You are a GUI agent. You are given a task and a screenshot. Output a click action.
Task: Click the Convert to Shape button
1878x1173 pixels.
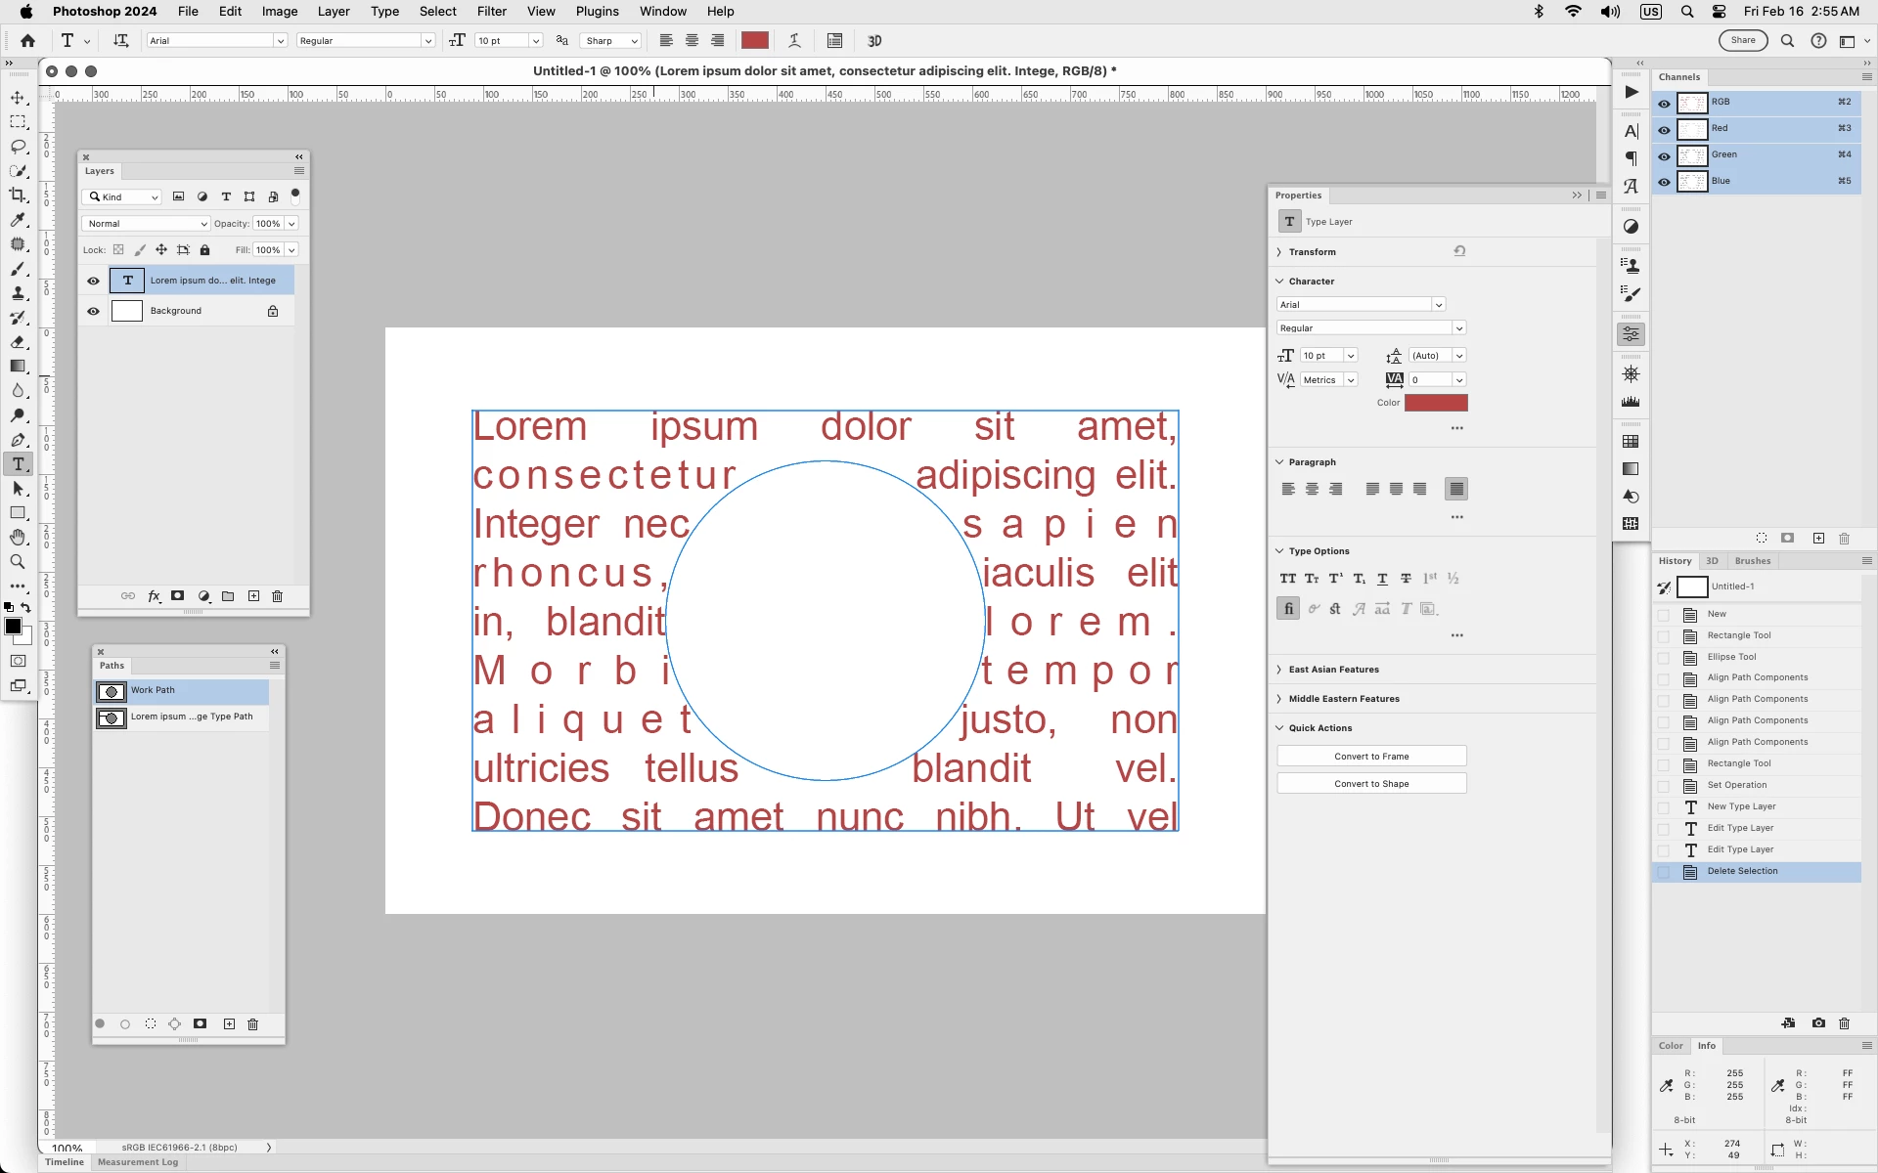pos(1370,784)
